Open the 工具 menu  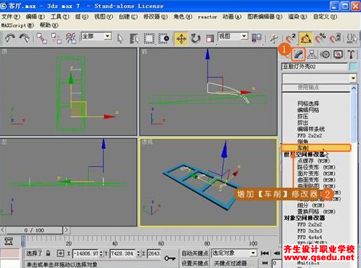[60, 17]
